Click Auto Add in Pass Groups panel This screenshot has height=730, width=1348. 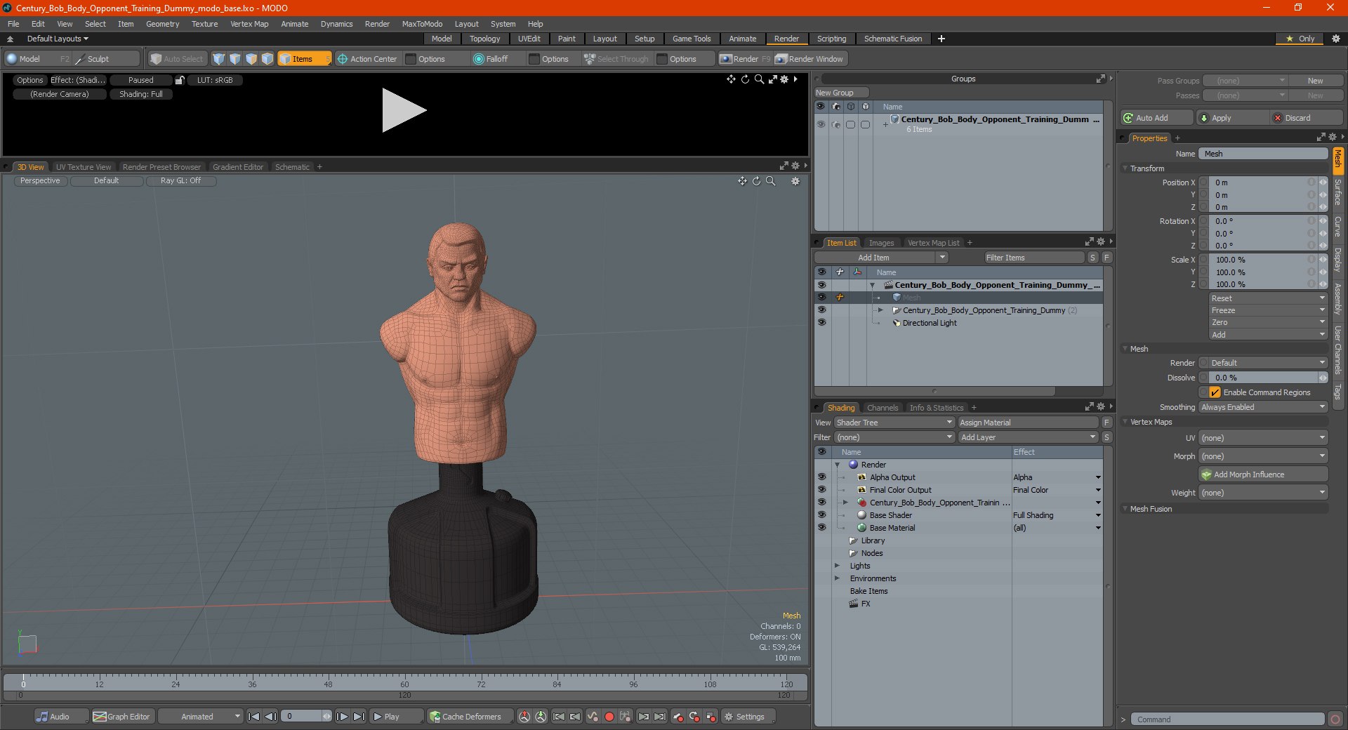coord(1156,118)
